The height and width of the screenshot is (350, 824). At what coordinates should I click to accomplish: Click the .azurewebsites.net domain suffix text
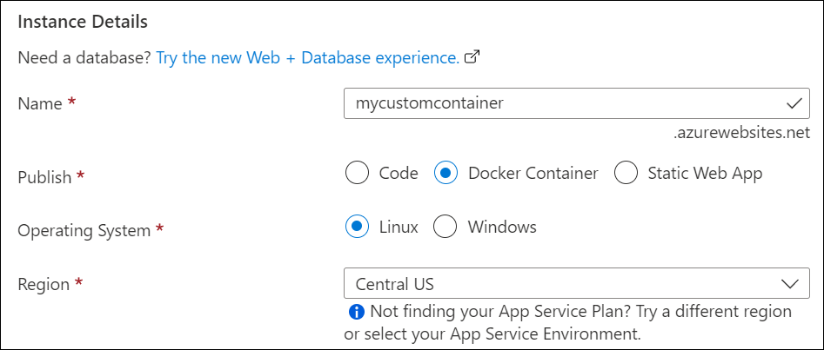(x=741, y=133)
